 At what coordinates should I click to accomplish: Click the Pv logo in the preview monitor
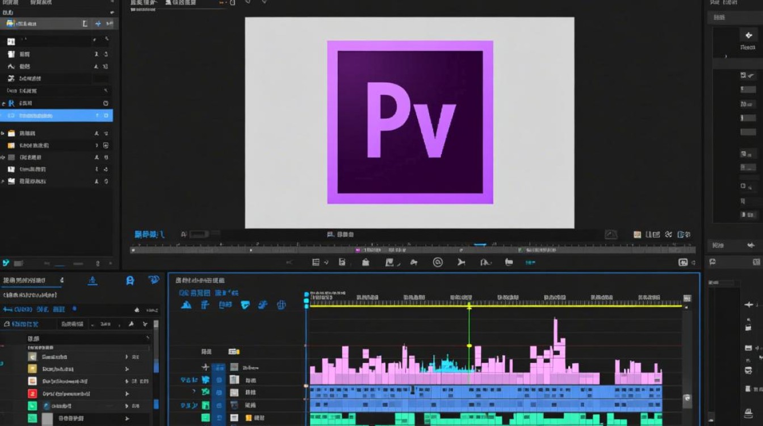click(x=410, y=122)
